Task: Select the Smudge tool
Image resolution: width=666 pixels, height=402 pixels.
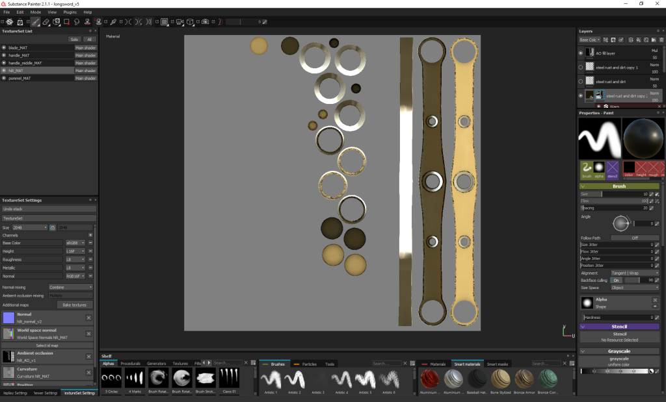Action: 77,21
